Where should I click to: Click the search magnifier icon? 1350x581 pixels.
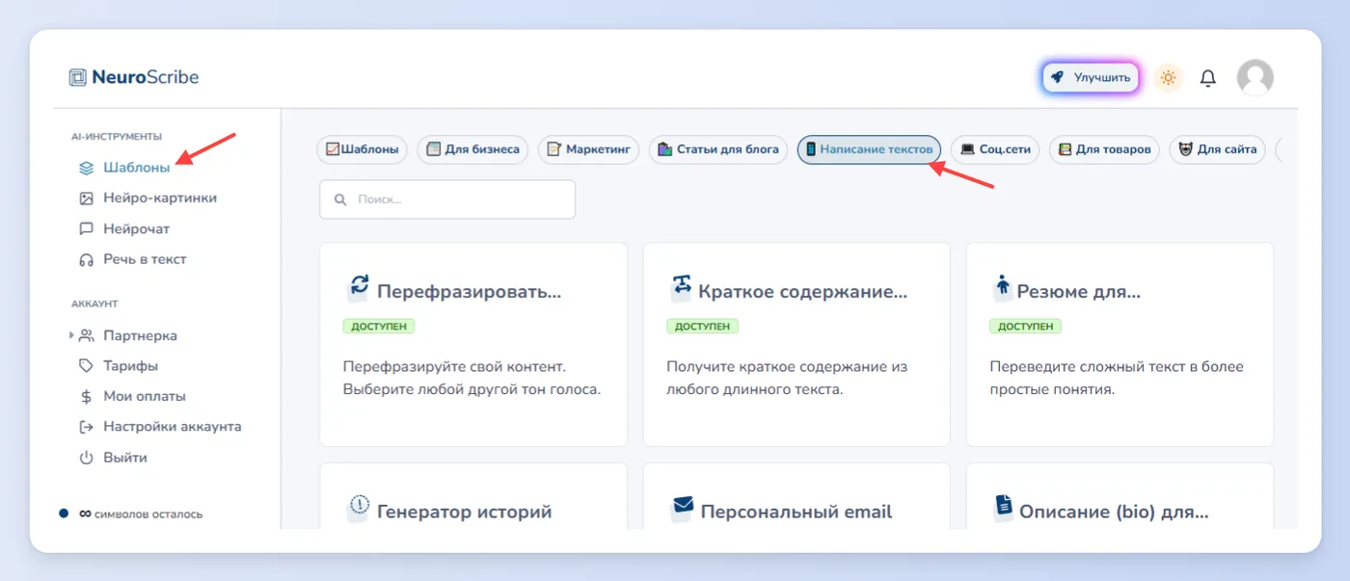tap(339, 199)
